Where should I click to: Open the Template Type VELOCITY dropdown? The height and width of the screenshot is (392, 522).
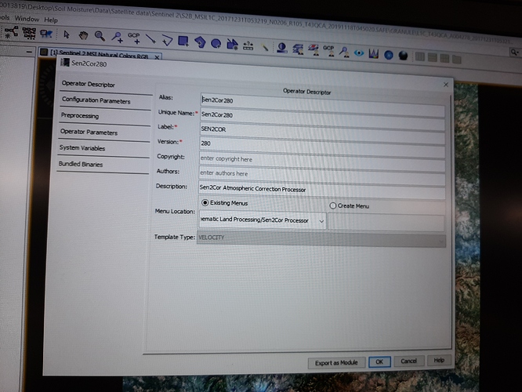(321, 238)
